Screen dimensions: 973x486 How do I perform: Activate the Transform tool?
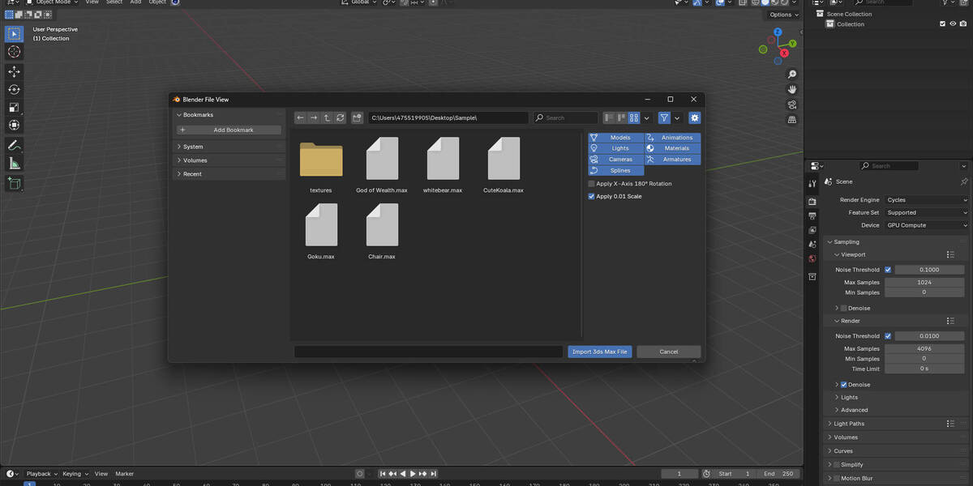click(x=14, y=126)
